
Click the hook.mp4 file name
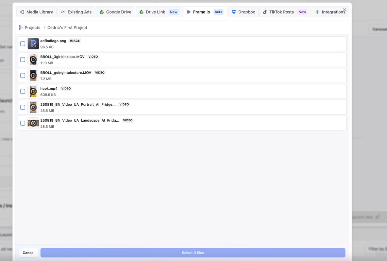click(x=49, y=89)
